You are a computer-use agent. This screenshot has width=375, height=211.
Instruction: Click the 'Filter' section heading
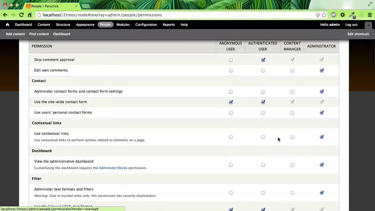click(x=36, y=178)
